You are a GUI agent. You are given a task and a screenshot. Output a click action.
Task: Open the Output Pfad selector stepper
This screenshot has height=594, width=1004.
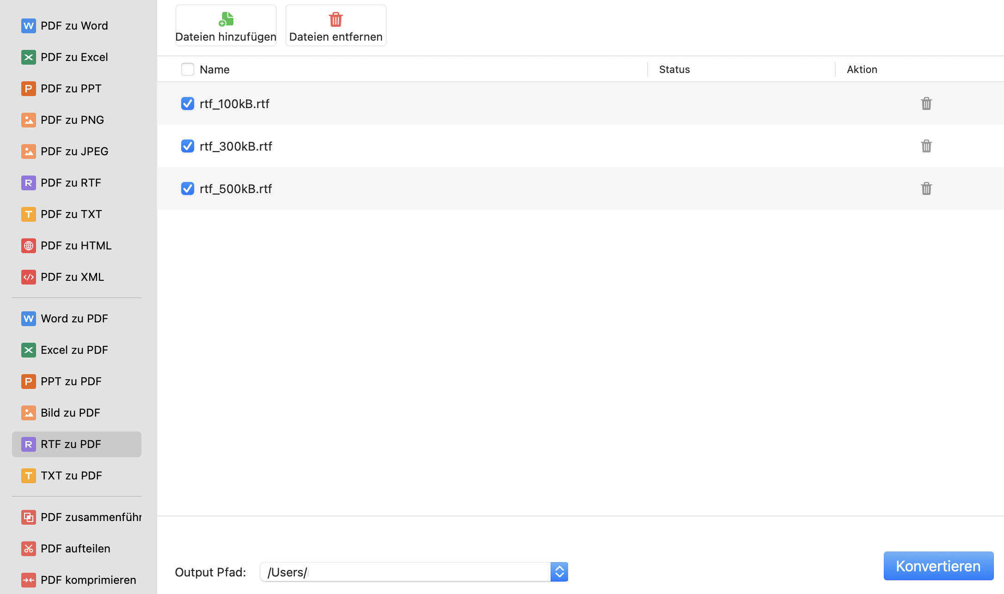[559, 572]
